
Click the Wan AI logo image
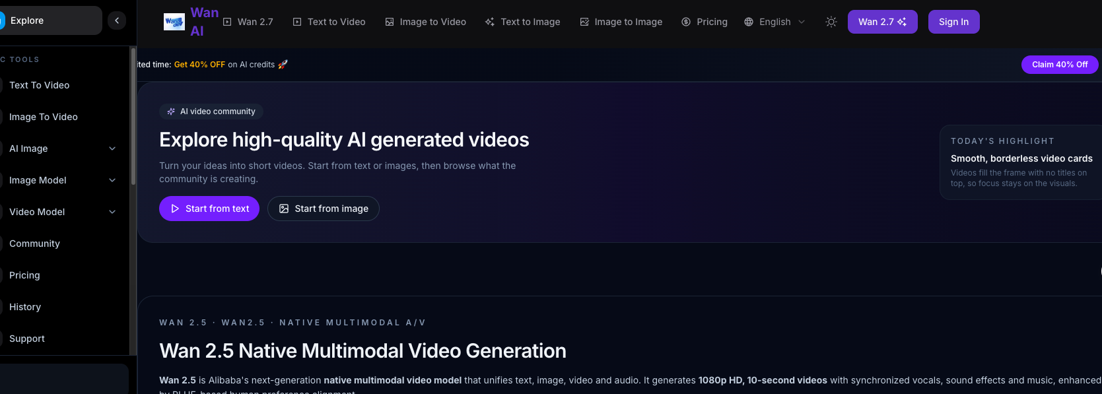pyautogui.click(x=174, y=22)
